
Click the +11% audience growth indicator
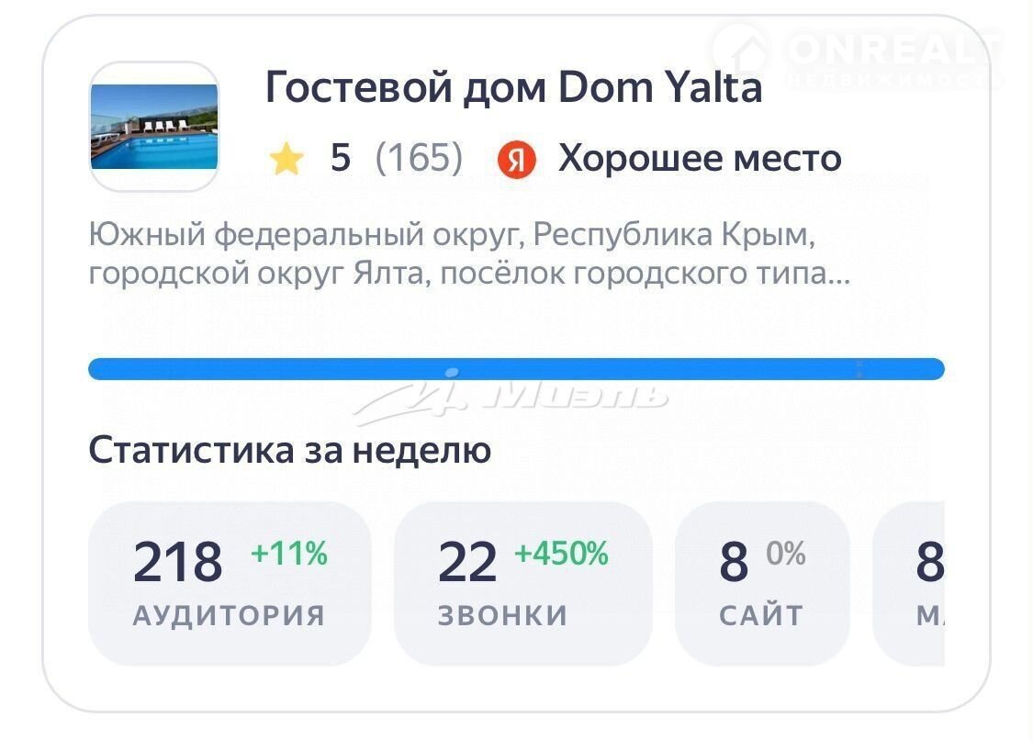point(289,554)
